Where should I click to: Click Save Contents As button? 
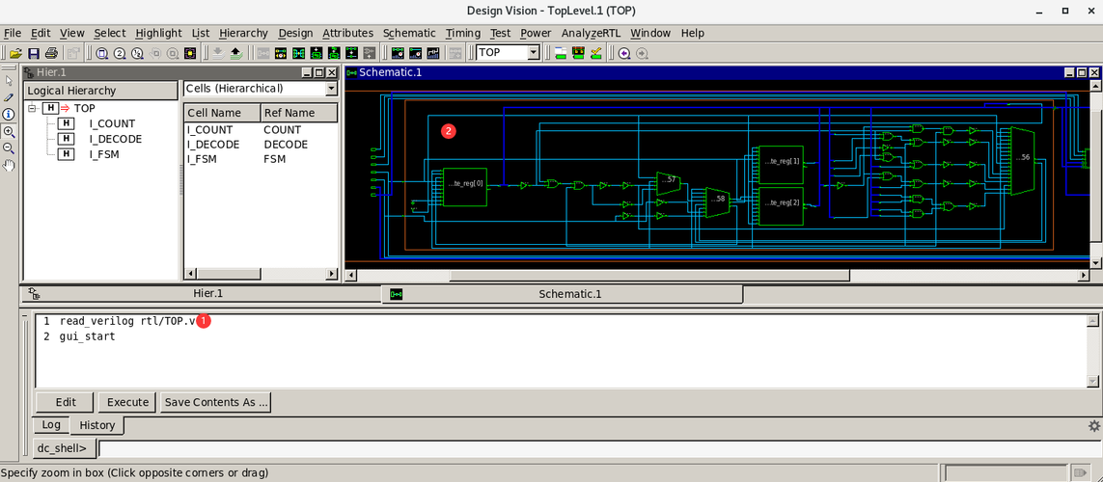click(x=215, y=403)
